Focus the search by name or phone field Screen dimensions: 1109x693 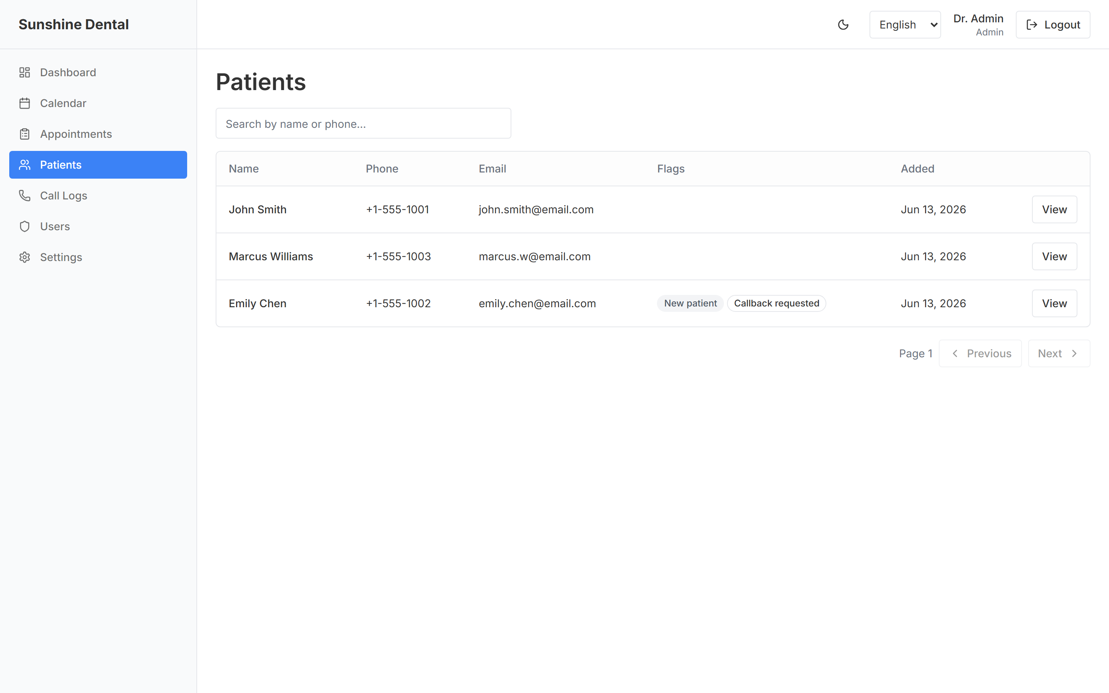click(x=364, y=123)
